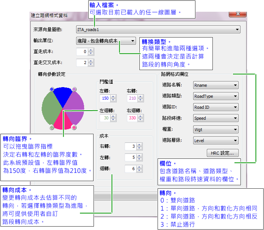Decrease the 右迴轉 threshold 330 with down arrow
This screenshot has width=264, height=230.
click(x=140, y=119)
